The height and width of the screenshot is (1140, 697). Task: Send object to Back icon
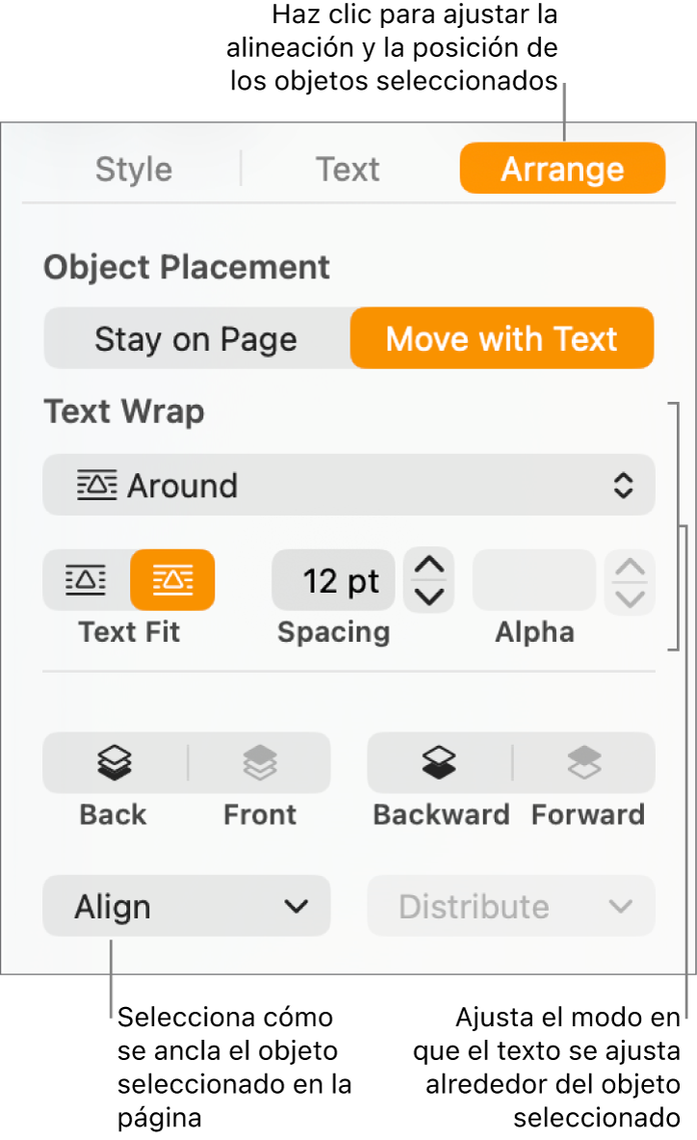tap(115, 763)
